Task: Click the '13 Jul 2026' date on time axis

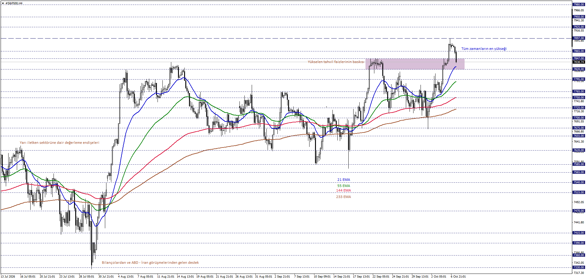Action: click(8, 277)
